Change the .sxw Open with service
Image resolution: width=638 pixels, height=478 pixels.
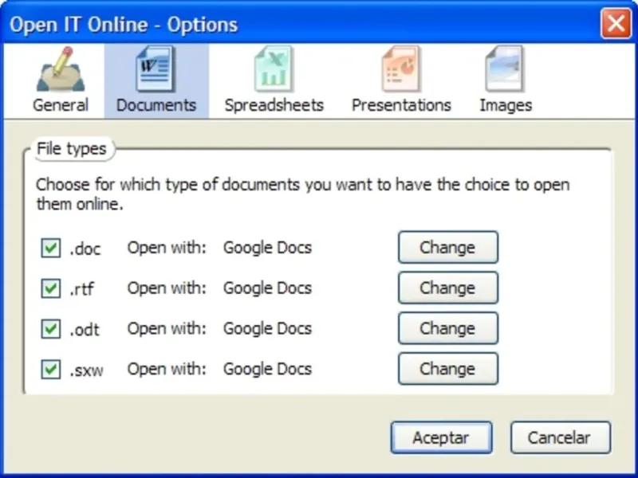pos(447,369)
